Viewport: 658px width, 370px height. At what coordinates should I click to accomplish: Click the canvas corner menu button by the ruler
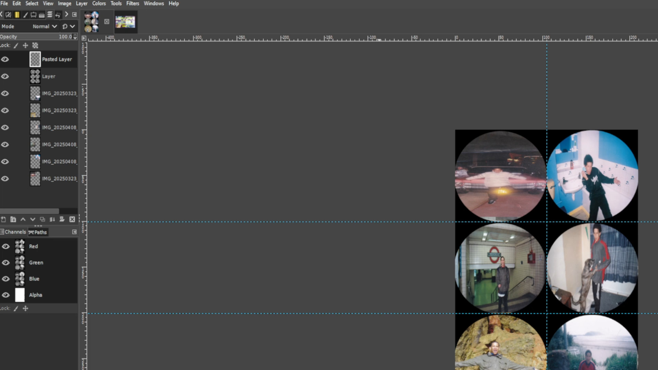pos(84,38)
